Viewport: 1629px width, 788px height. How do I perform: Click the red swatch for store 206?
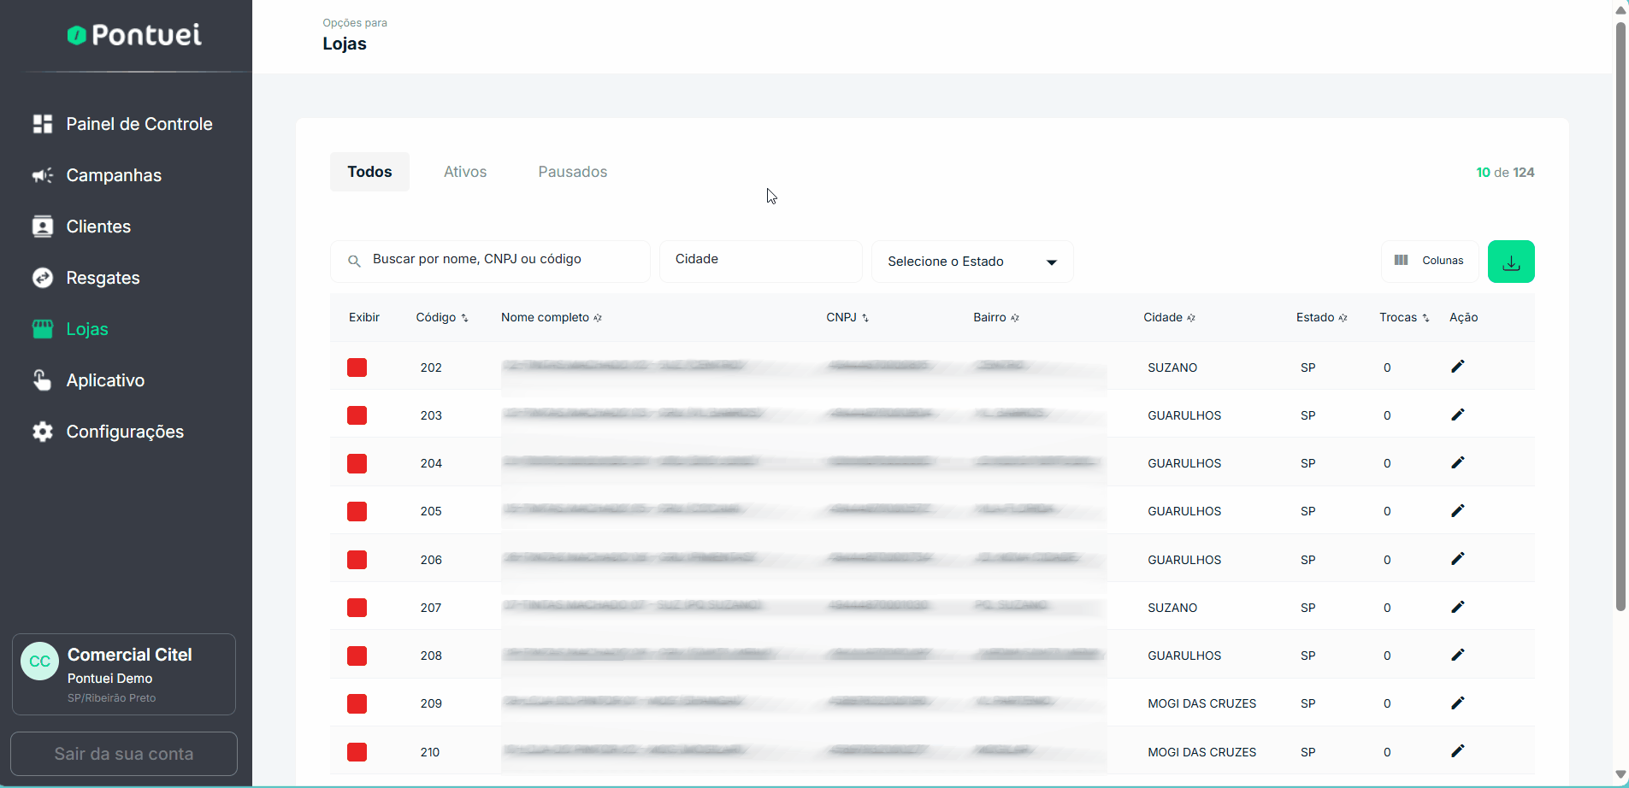pos(357,560)
